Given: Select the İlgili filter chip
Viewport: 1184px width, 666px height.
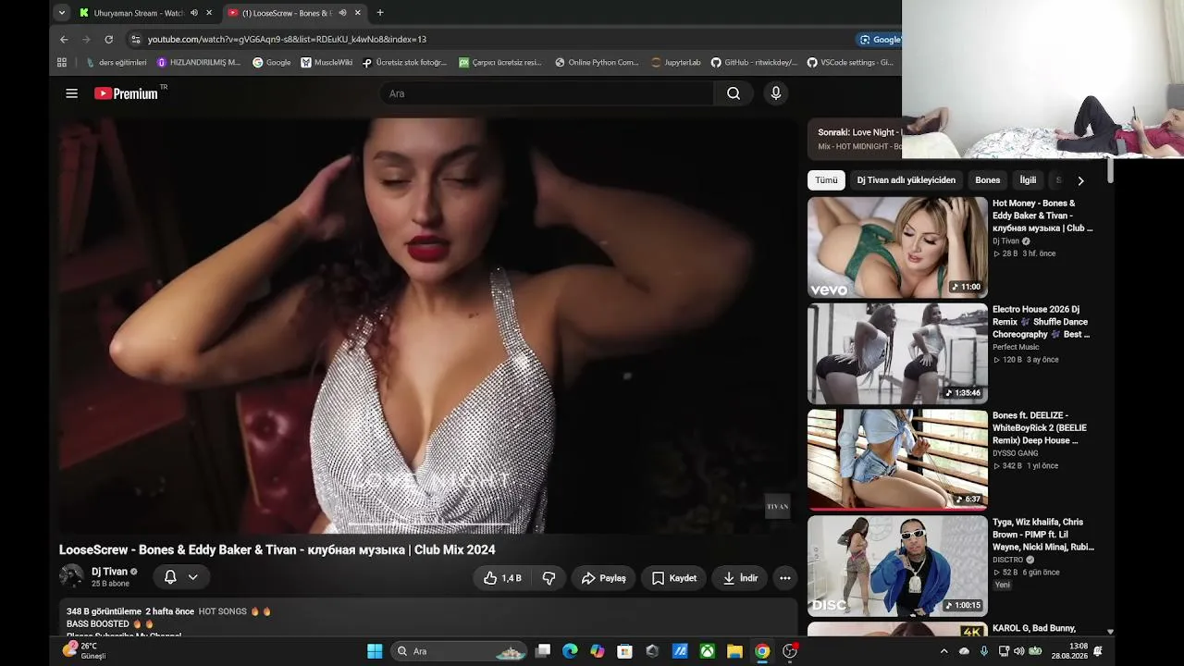Looking at the screenshot, I should (x=1028, y=180).
